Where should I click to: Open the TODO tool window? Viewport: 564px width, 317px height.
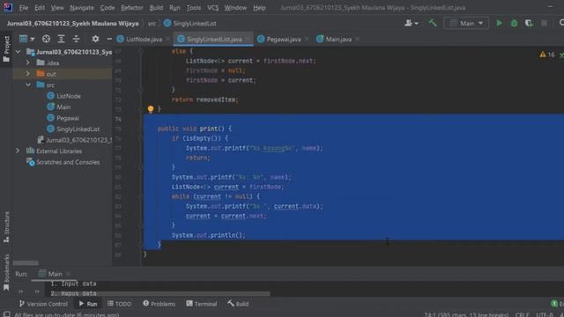(120, 304)
